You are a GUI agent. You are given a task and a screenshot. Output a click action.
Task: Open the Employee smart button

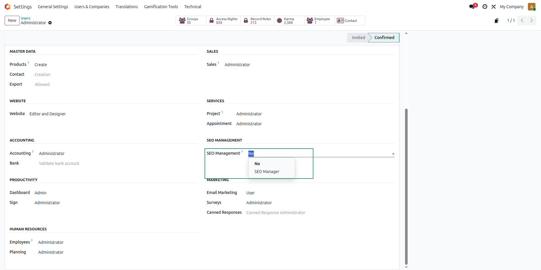(320, 21)
